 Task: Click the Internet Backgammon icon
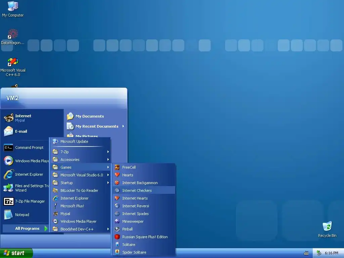coord(117,183)
